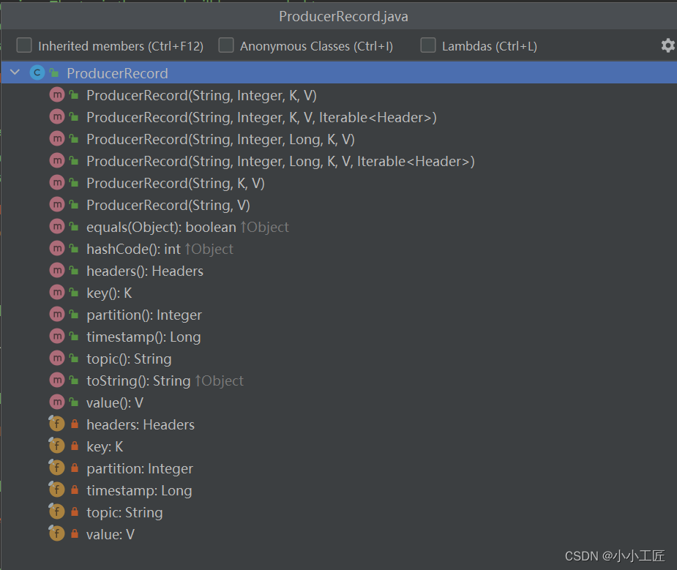Click method icon beside value() method

click(x=57, y=402)
